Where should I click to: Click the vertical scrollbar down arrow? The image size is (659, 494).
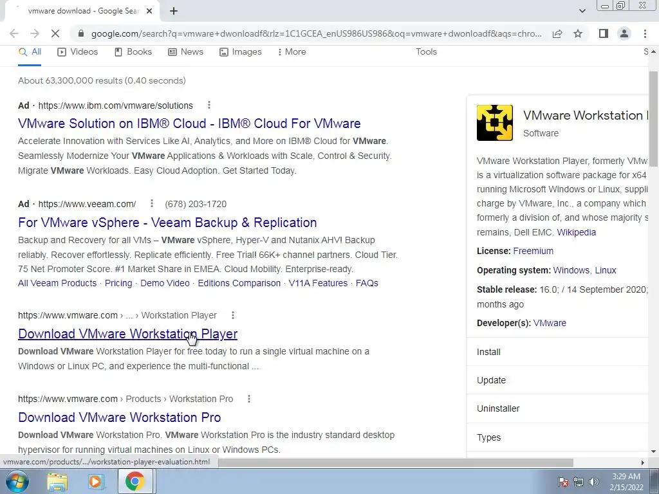(x=654, y=452)
